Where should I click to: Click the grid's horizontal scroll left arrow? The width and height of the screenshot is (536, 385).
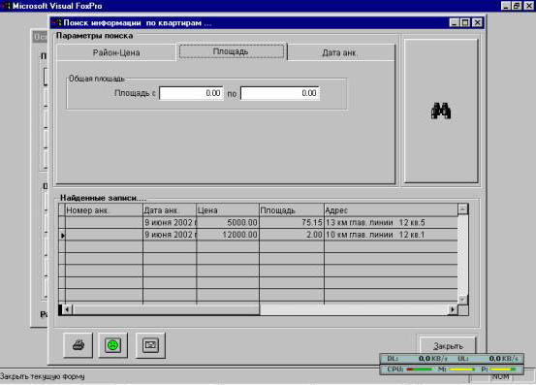pyautogui.click(x=67, y=309)
